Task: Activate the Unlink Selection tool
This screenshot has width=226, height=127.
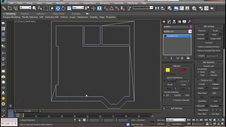Action: pyautogui.click(x=10, y=8)
